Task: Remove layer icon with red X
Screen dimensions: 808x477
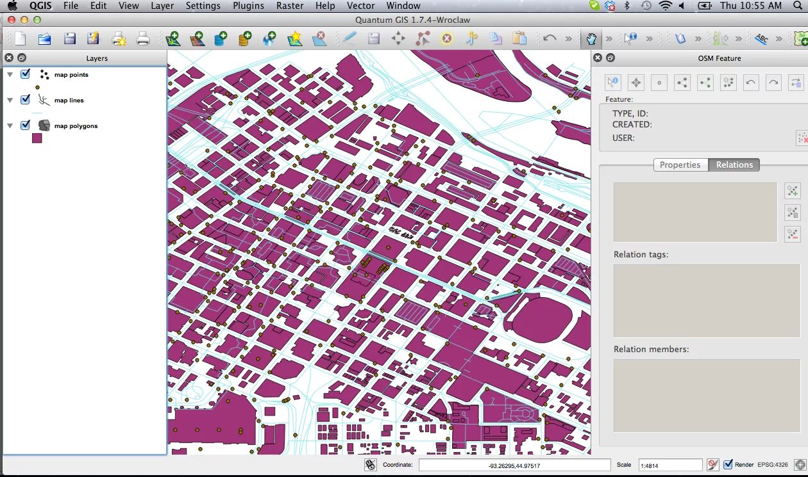Action: point(319,39)
